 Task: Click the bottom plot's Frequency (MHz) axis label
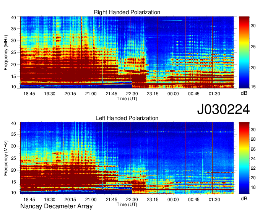click(x=6, y=158)
